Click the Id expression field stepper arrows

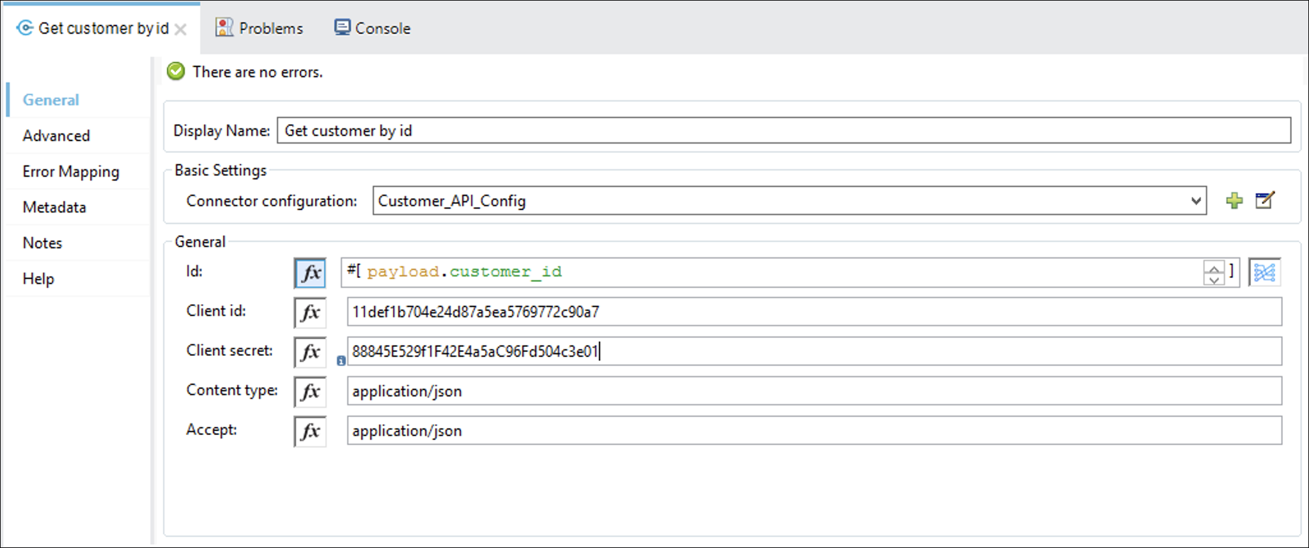point(1214,273)
